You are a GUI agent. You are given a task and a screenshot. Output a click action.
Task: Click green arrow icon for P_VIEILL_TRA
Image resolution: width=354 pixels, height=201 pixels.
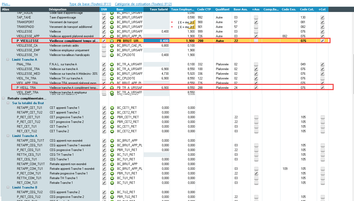tap(112, 88)
